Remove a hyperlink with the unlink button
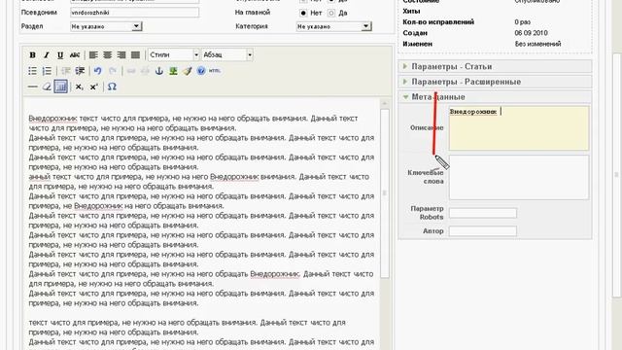This screenshot has height=350, width=622. [x=145, y=71]
